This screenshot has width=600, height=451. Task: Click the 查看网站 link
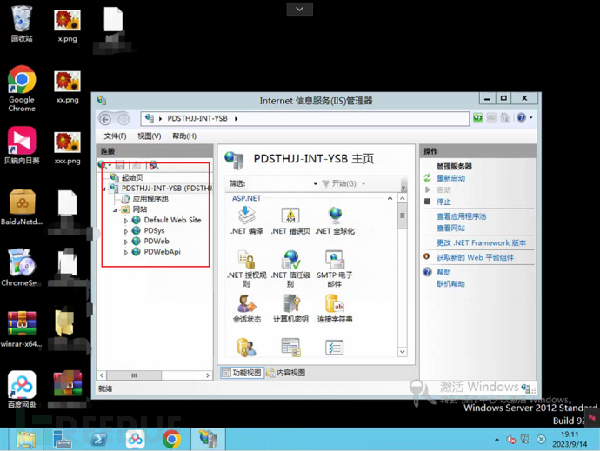tap(450, 229)
